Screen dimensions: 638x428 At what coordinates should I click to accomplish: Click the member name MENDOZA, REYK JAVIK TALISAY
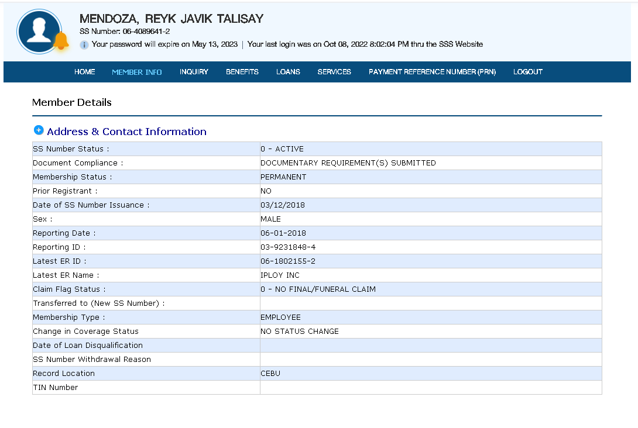(x=171, y=19)
